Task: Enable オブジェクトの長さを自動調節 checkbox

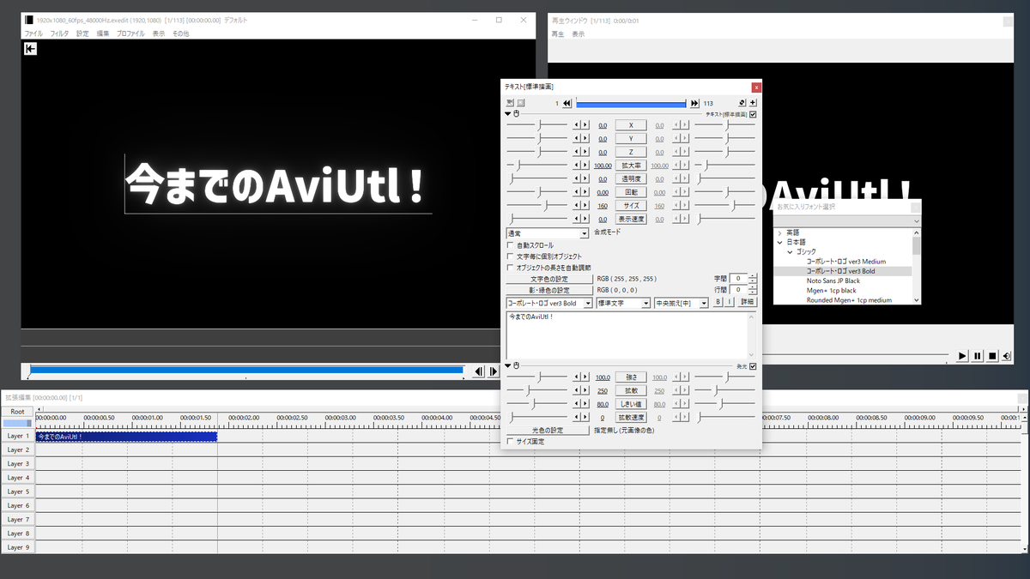Action: click(511, 267)
